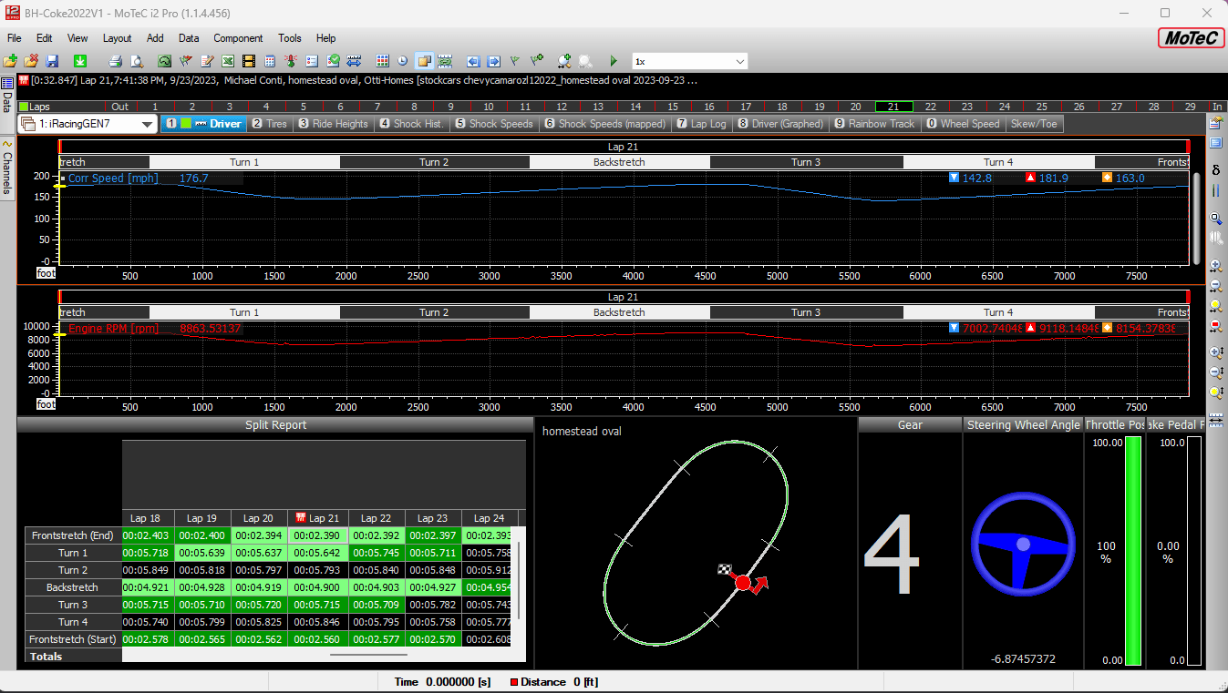Toggle Corr Speed channel marker
The width and height of the screenshot is (1228, 693).
[64, 178]
